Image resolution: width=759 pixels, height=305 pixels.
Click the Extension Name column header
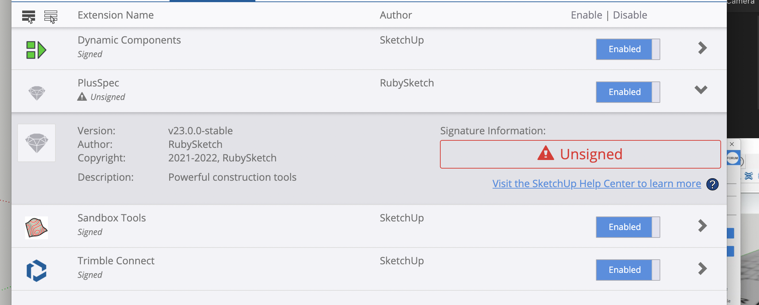(x=116, y=15)
